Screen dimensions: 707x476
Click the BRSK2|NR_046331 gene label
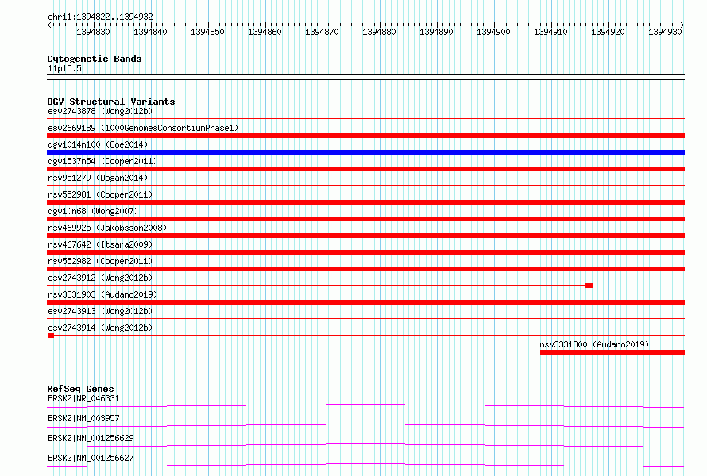point(83,398)
